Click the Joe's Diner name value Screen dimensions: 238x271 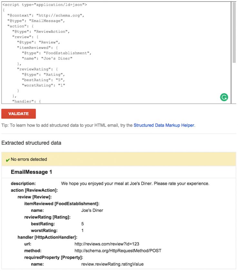92,210
